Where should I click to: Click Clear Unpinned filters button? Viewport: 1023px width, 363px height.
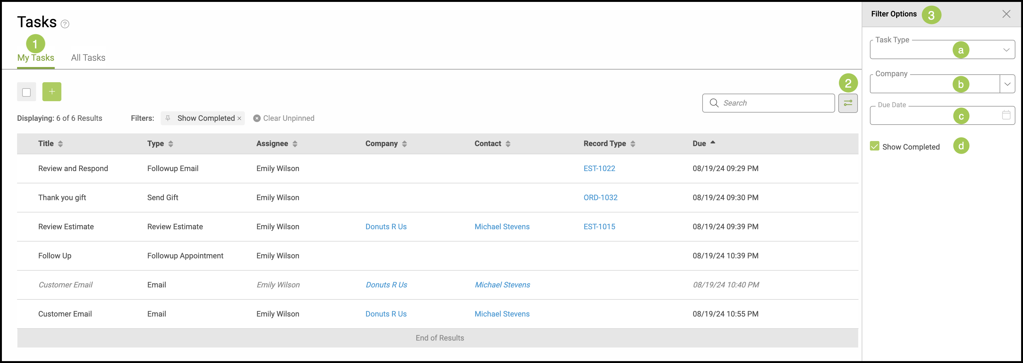pos(284,118)
